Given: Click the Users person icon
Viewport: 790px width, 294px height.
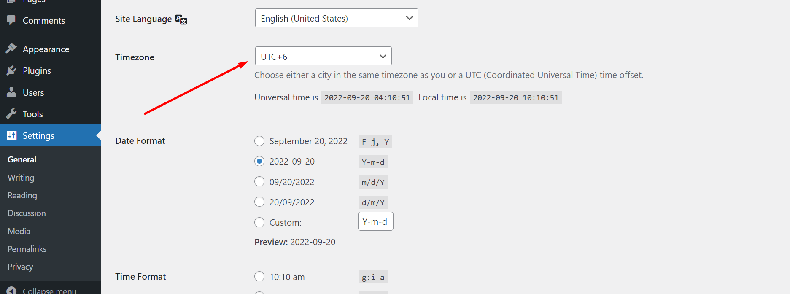Looking at the screenshot, I should click(11, 92).
